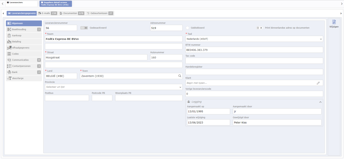Click the Wijzigen edit pencil icon
The width and height of the screenshot is (344, 159).
[334, 22]
